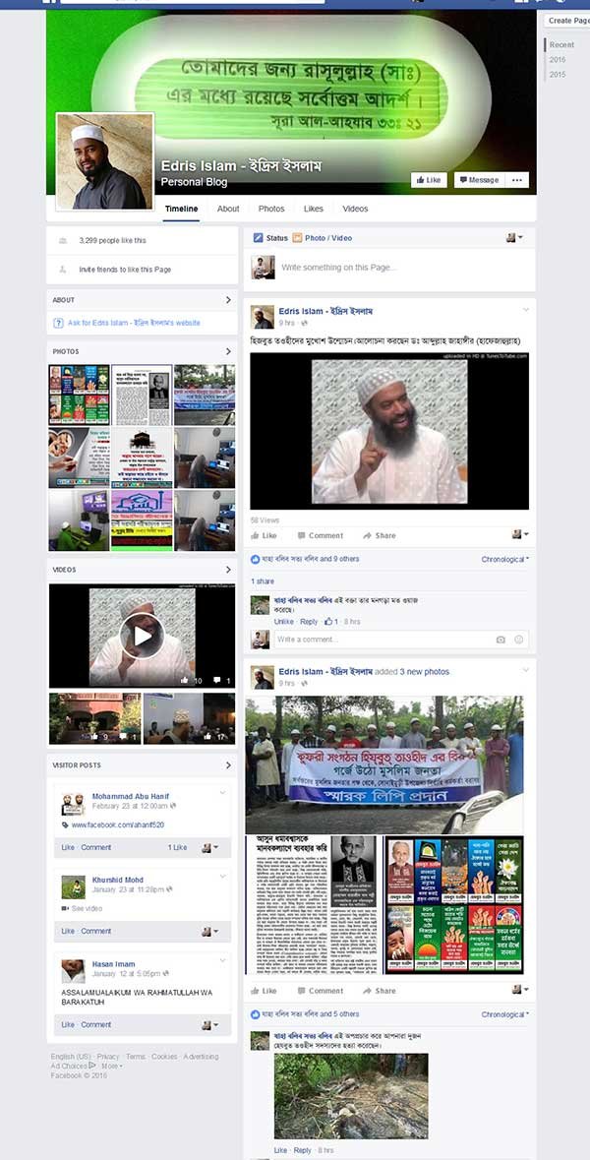Select 2015 in the timeline sidebar
Screen dimensions: 590x1160
click(x=558, y=75)
